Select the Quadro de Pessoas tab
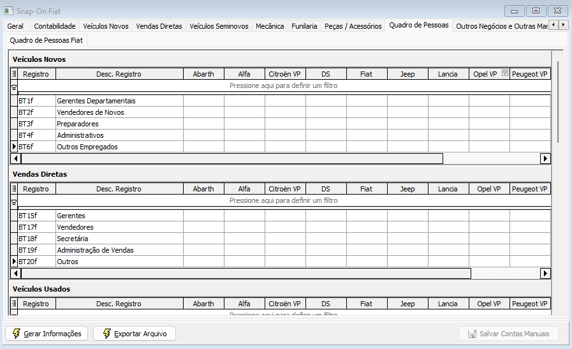 click(x=419, y=25)
